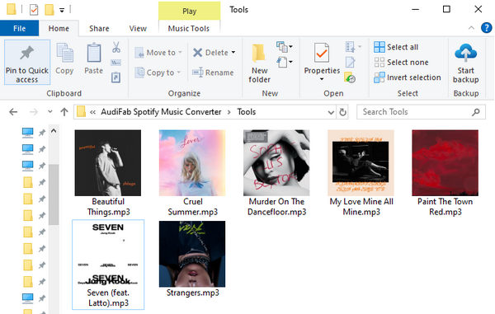Click the Cut scissors icon
Viewport: 495px width, 314px height.
point(116,47)
